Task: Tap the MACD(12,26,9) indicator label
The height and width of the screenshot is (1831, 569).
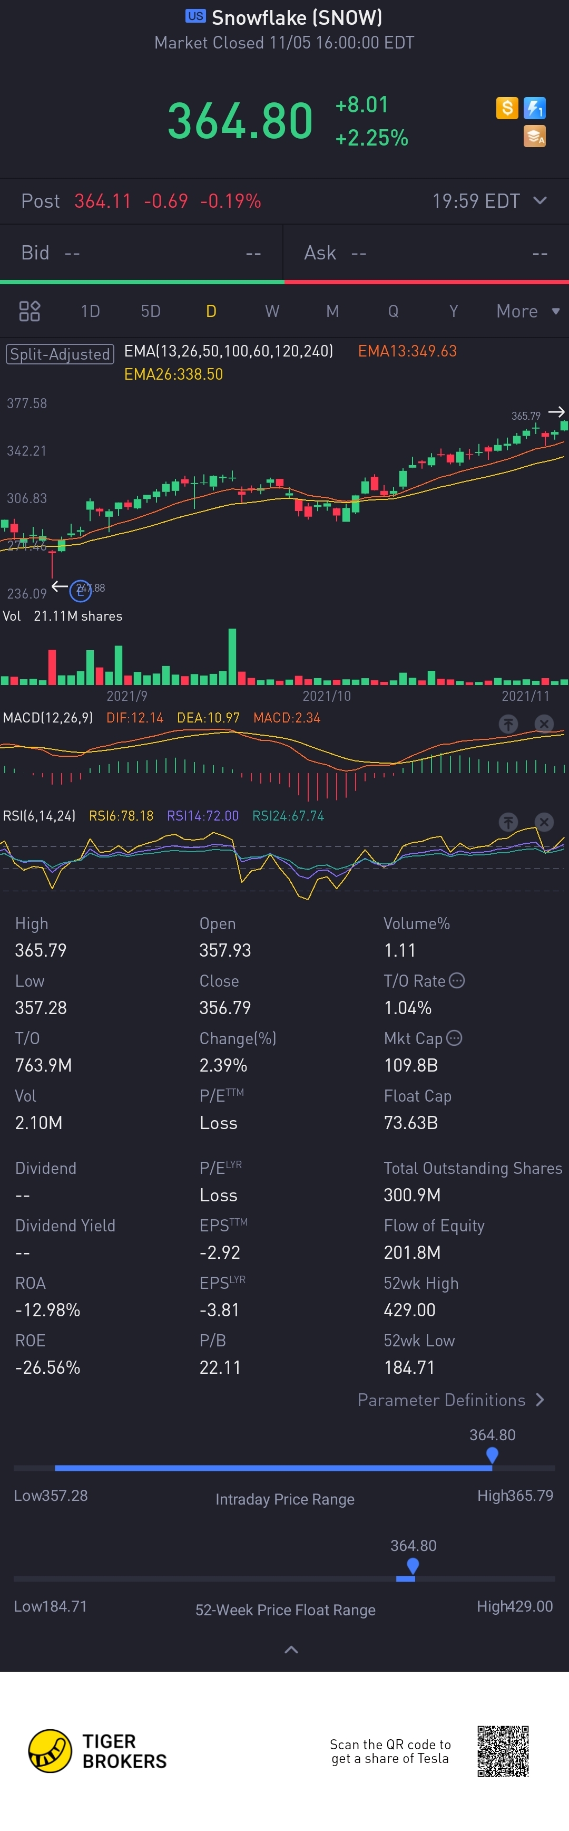Action: (x=47, y=717)
